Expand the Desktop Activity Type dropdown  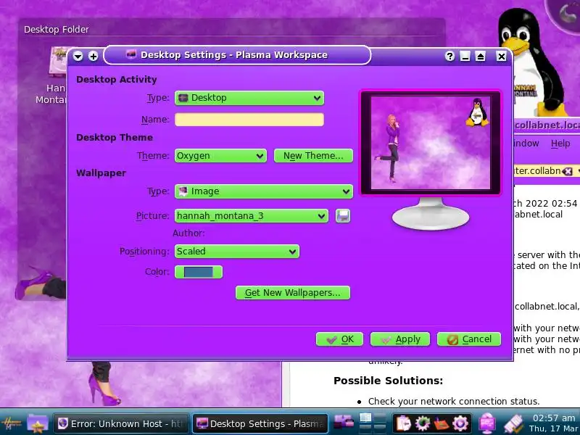(249, 98)
